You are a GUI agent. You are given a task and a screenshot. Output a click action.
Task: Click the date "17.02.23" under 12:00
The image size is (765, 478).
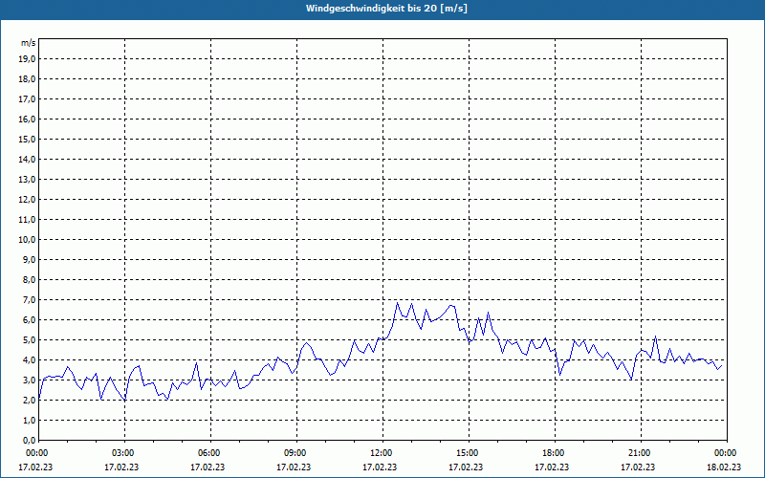tap(380, 467)
